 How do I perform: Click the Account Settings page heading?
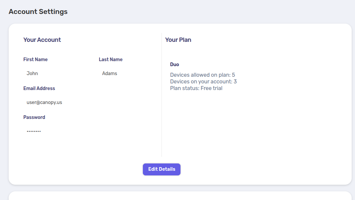[38, 12]
